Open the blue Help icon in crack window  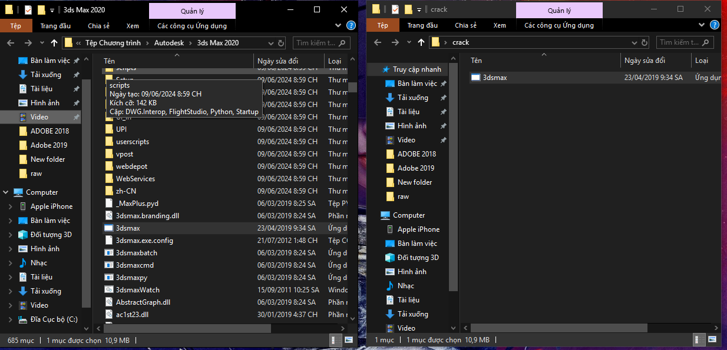pos(714,25)
